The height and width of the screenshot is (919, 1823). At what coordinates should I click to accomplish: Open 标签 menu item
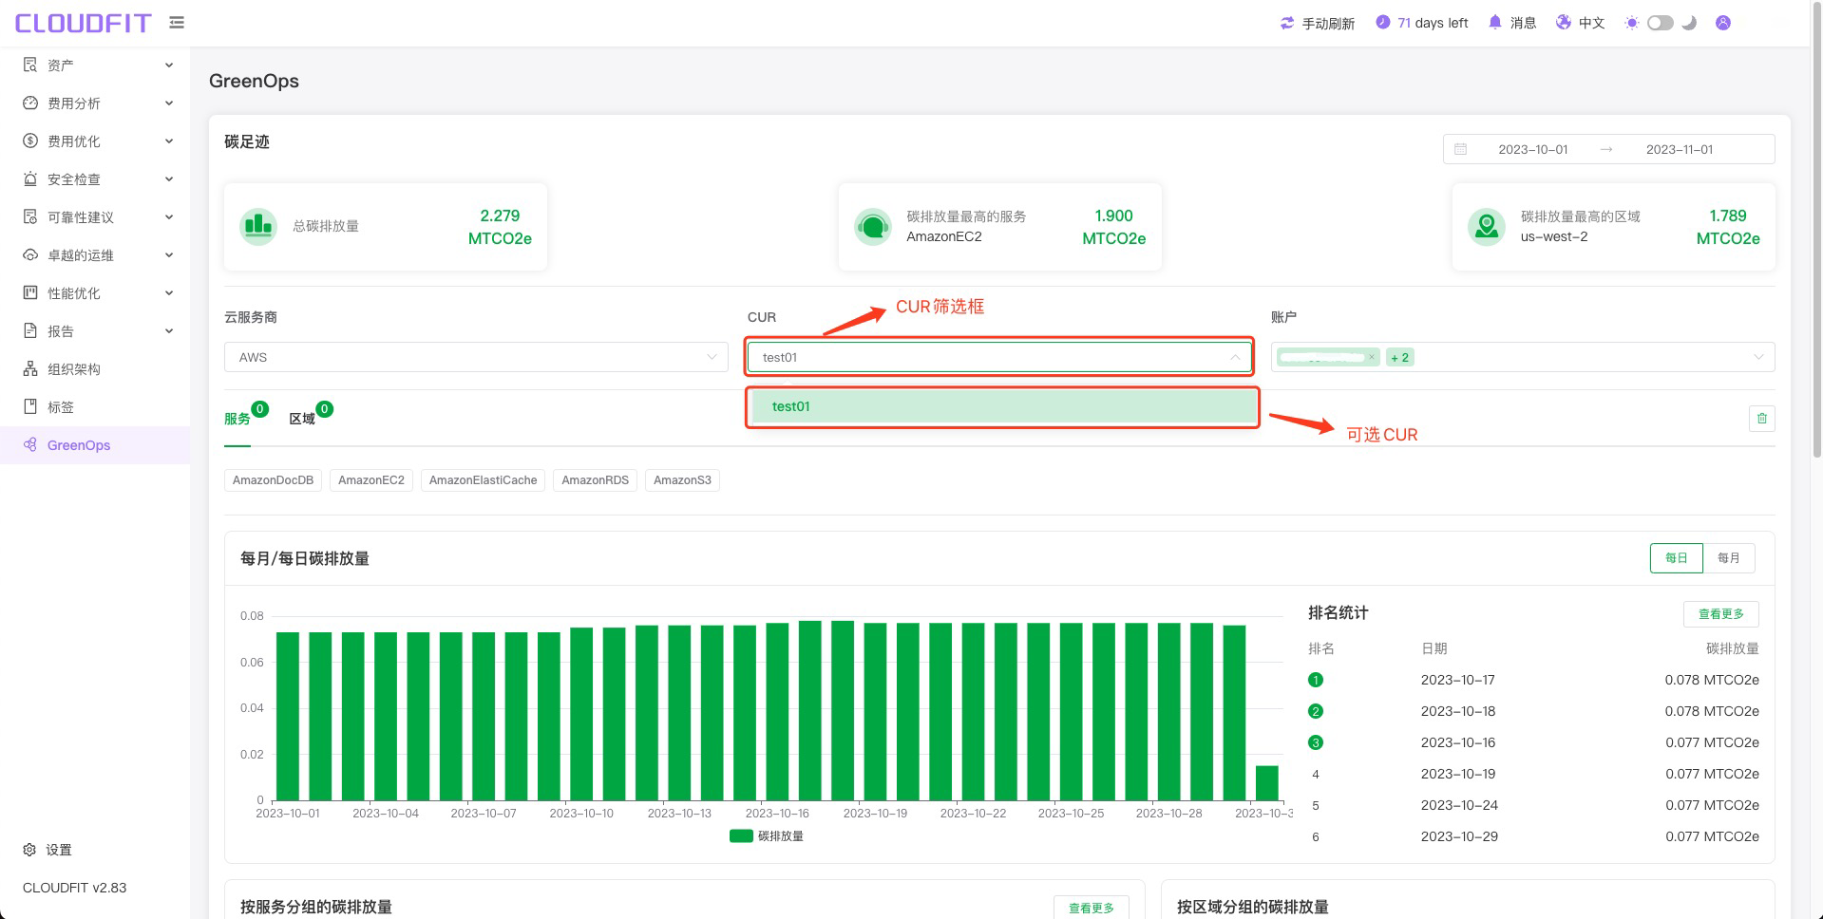point(95,406)
